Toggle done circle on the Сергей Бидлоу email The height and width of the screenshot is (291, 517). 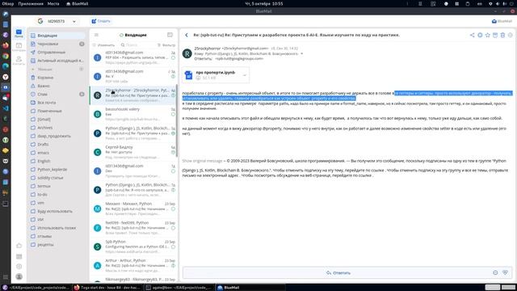(173, 153)
